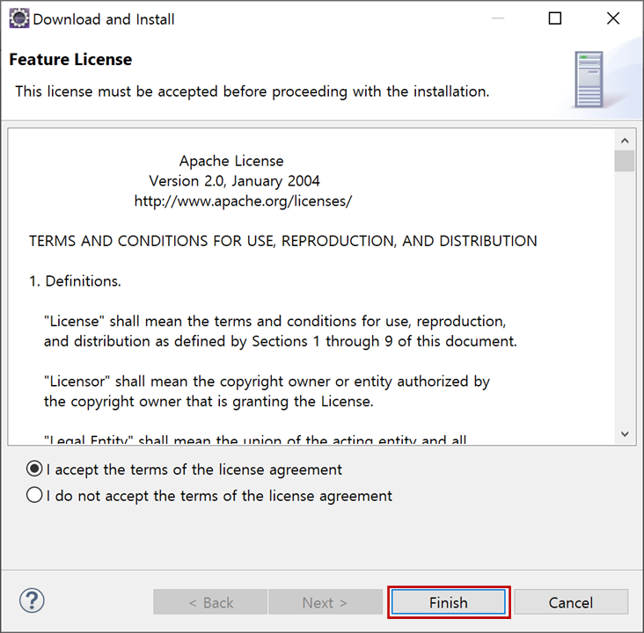Click the license text scrollbar thumb

[625, 161]
